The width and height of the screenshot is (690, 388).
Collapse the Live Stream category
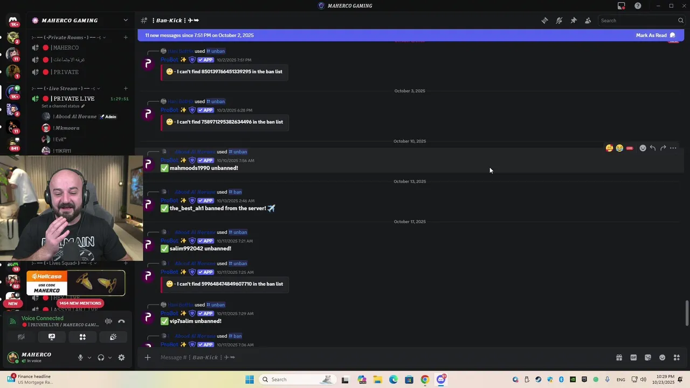66,88
